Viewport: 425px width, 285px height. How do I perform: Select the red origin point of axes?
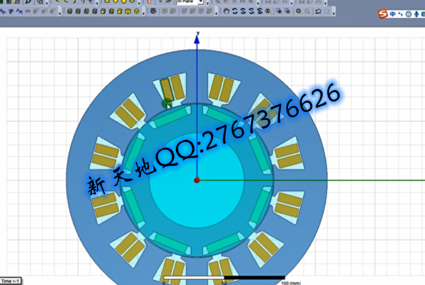pos(197,180)
